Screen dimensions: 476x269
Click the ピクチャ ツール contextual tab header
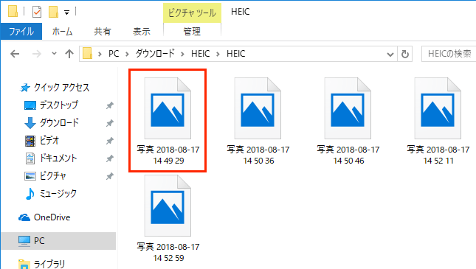coord(192,13)
